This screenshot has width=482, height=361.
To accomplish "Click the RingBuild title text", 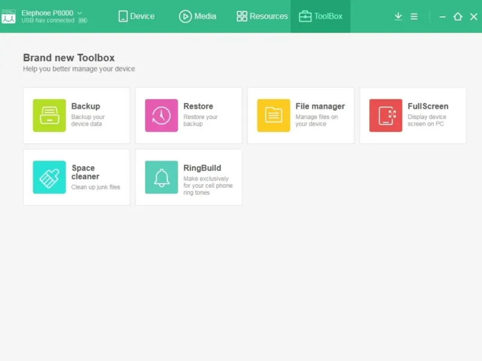I will coord(202,168).
